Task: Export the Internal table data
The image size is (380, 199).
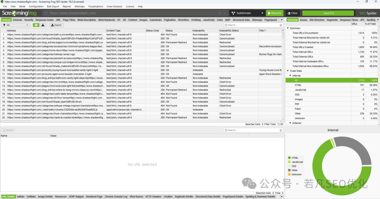Action: pyautogui.click(x=56, y=25)
